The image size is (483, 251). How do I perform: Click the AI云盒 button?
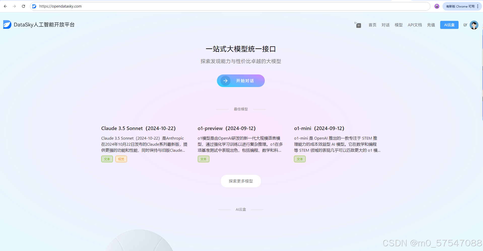(x=449, y=25)
